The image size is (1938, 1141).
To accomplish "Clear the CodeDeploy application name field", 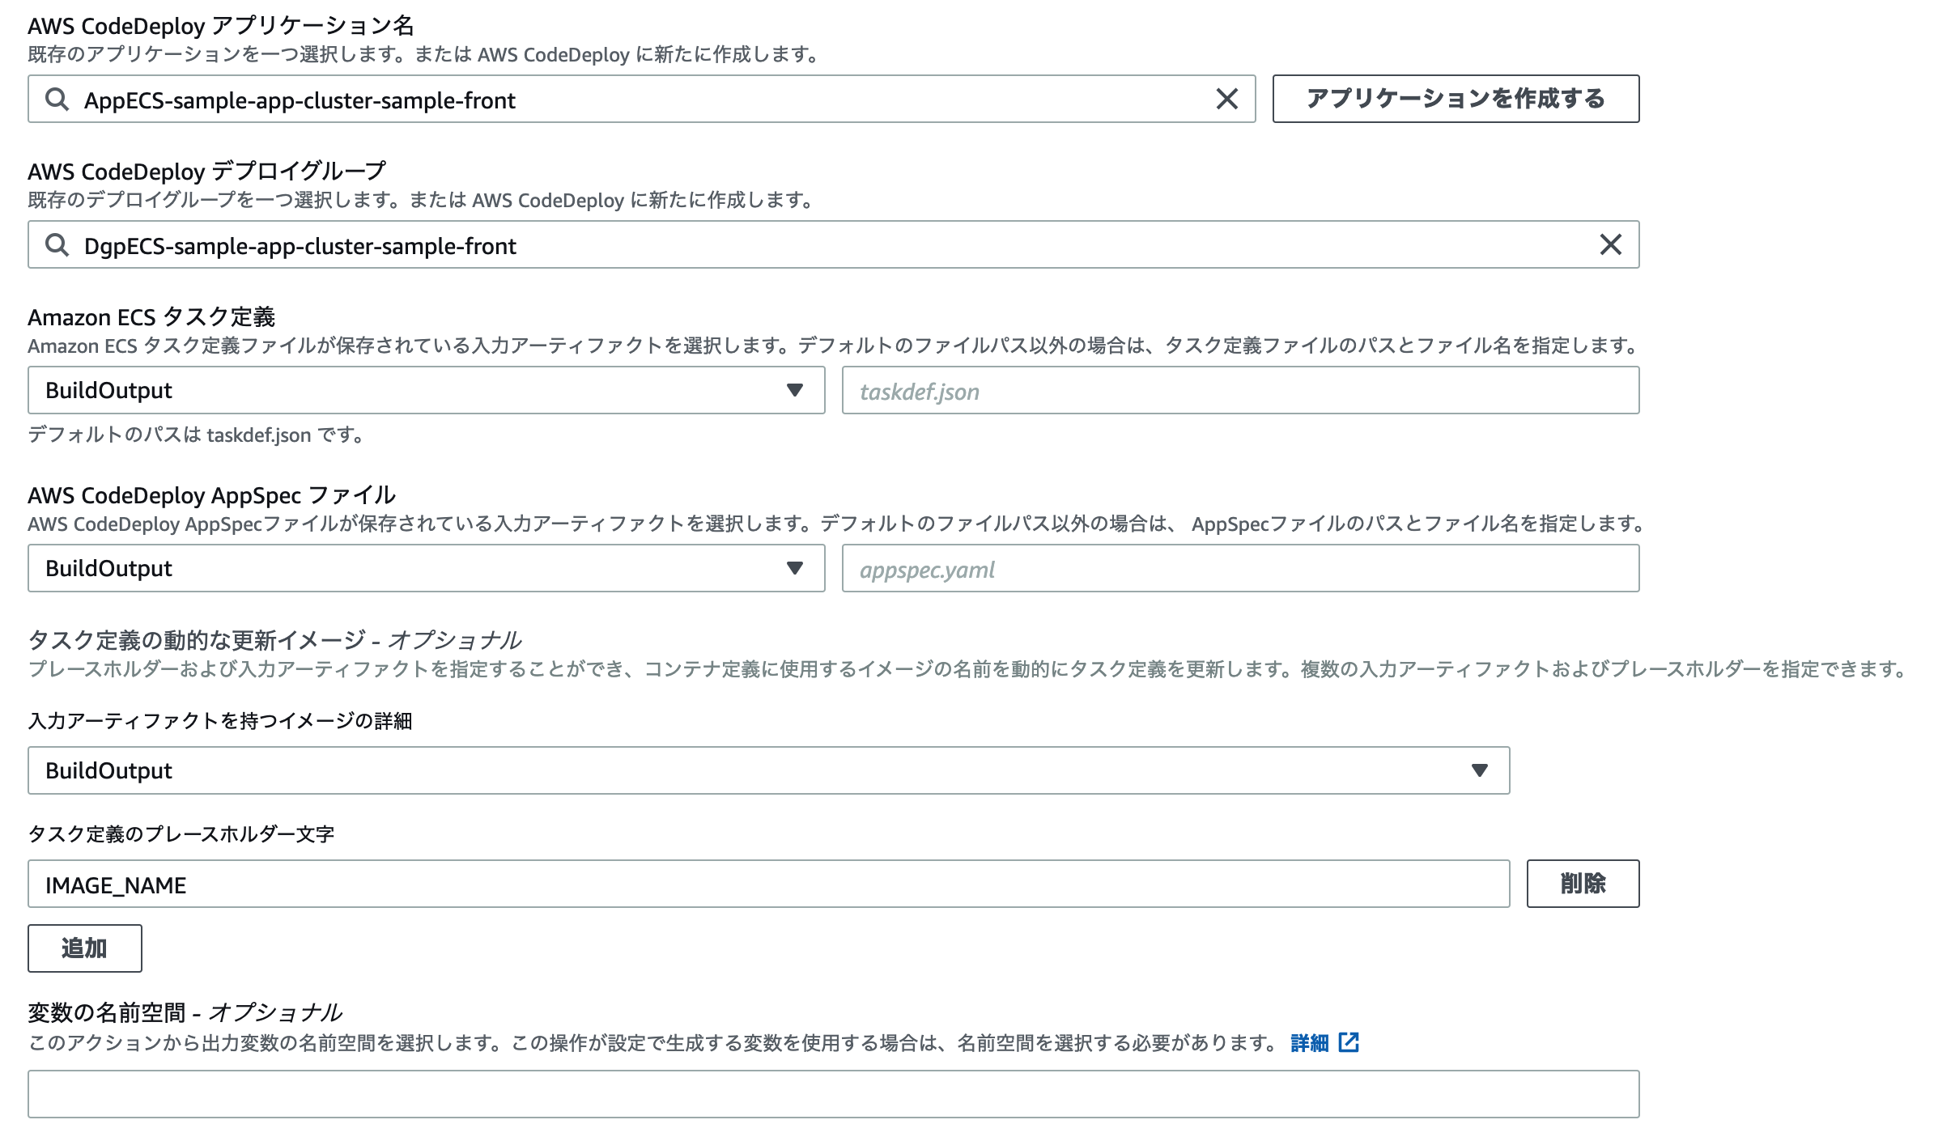I will (1226, 99).
